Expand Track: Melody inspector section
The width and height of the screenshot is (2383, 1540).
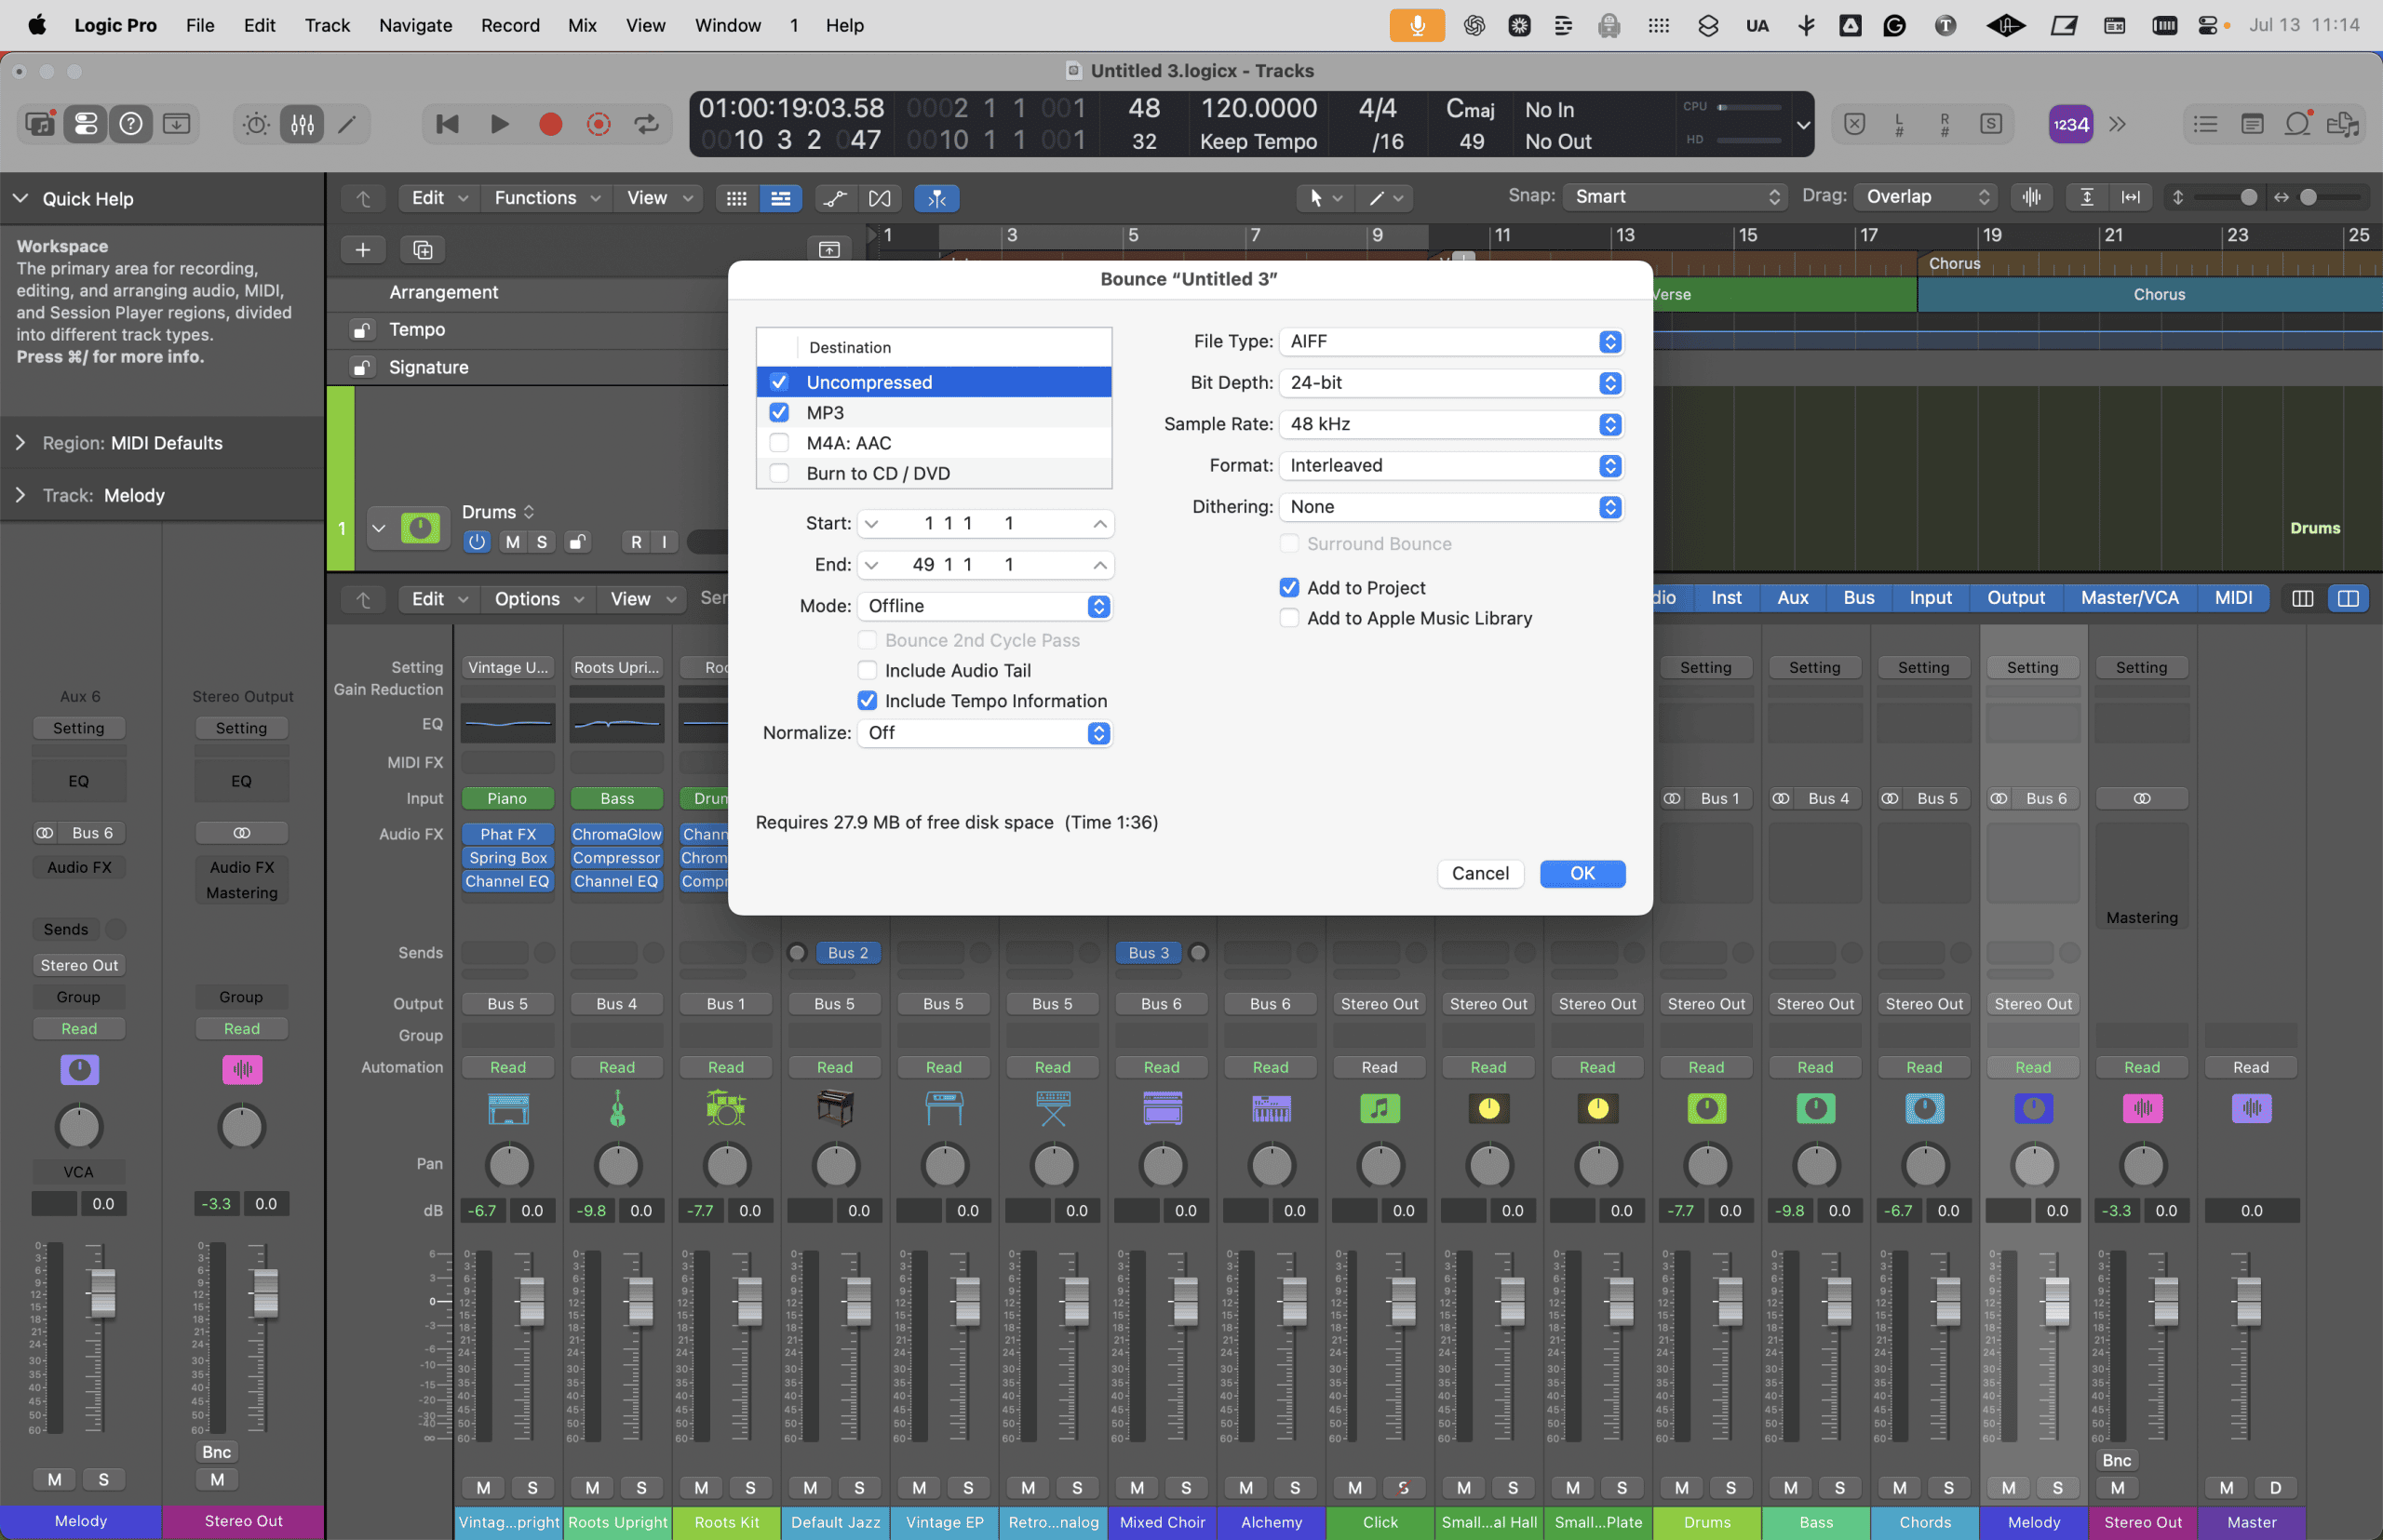pos(20,495)
